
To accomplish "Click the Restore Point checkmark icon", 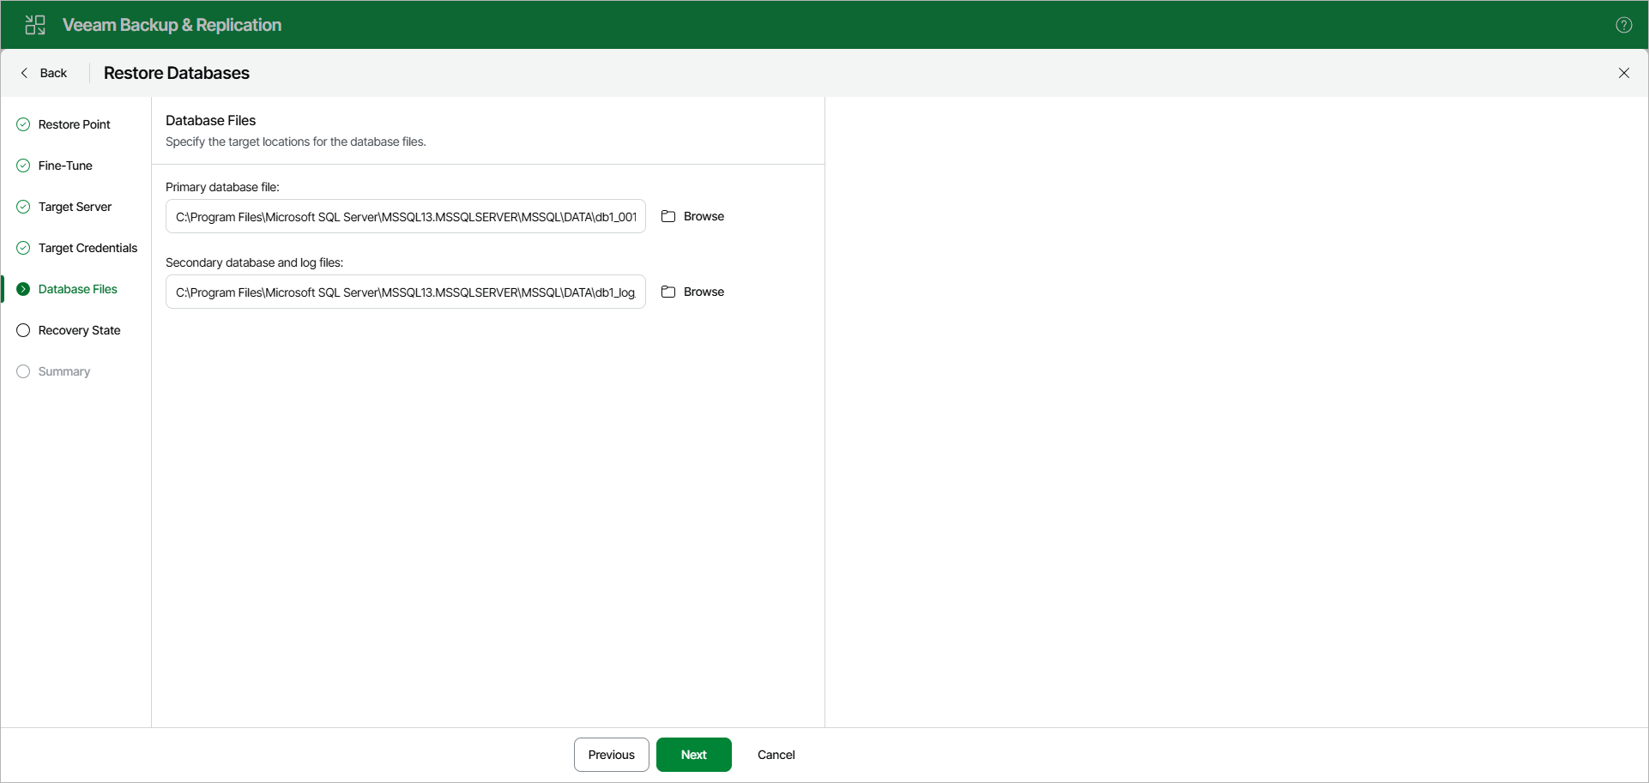I will click(x=23, y=124).
